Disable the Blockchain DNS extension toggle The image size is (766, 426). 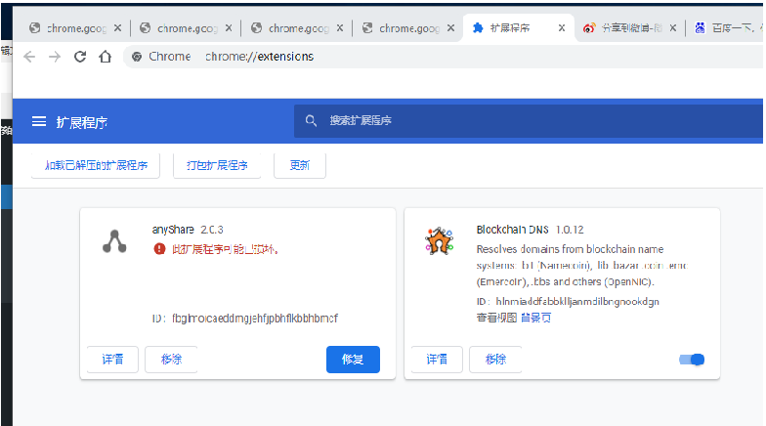click(692, 360)
